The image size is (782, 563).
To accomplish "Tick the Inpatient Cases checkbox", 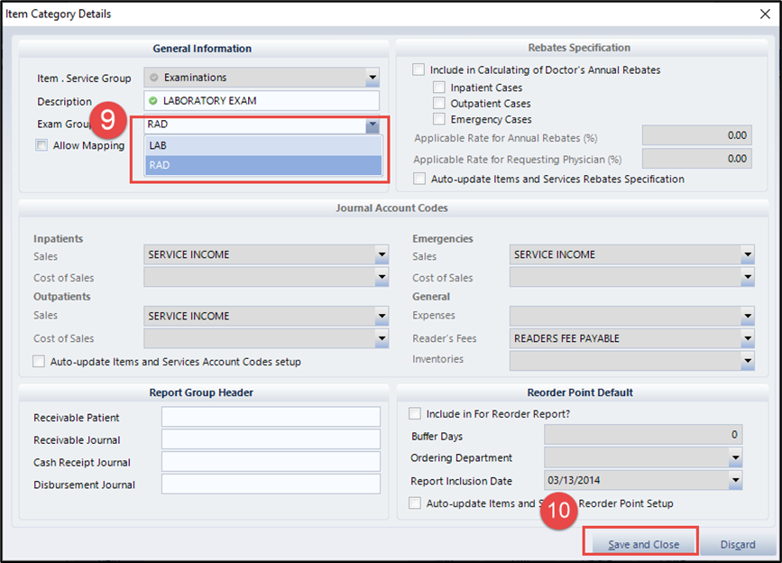I will (x=438, y=88).
